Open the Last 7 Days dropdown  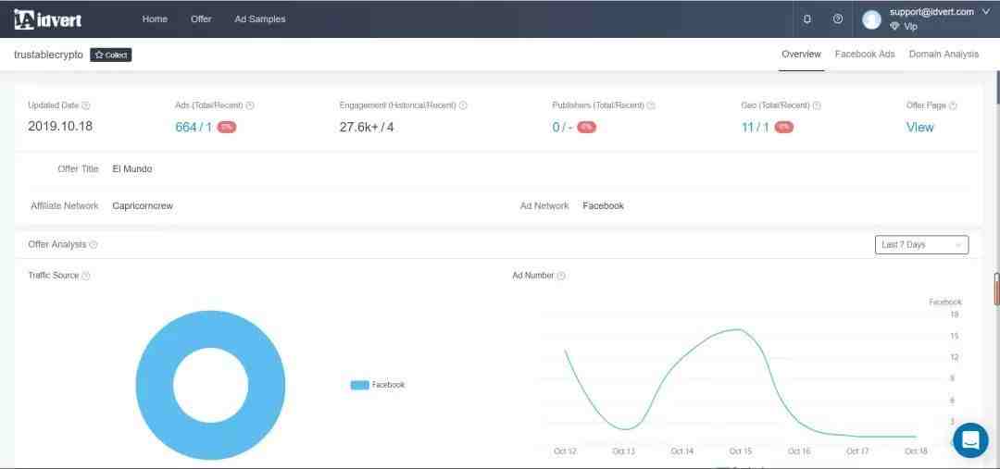tap(921, 245)
